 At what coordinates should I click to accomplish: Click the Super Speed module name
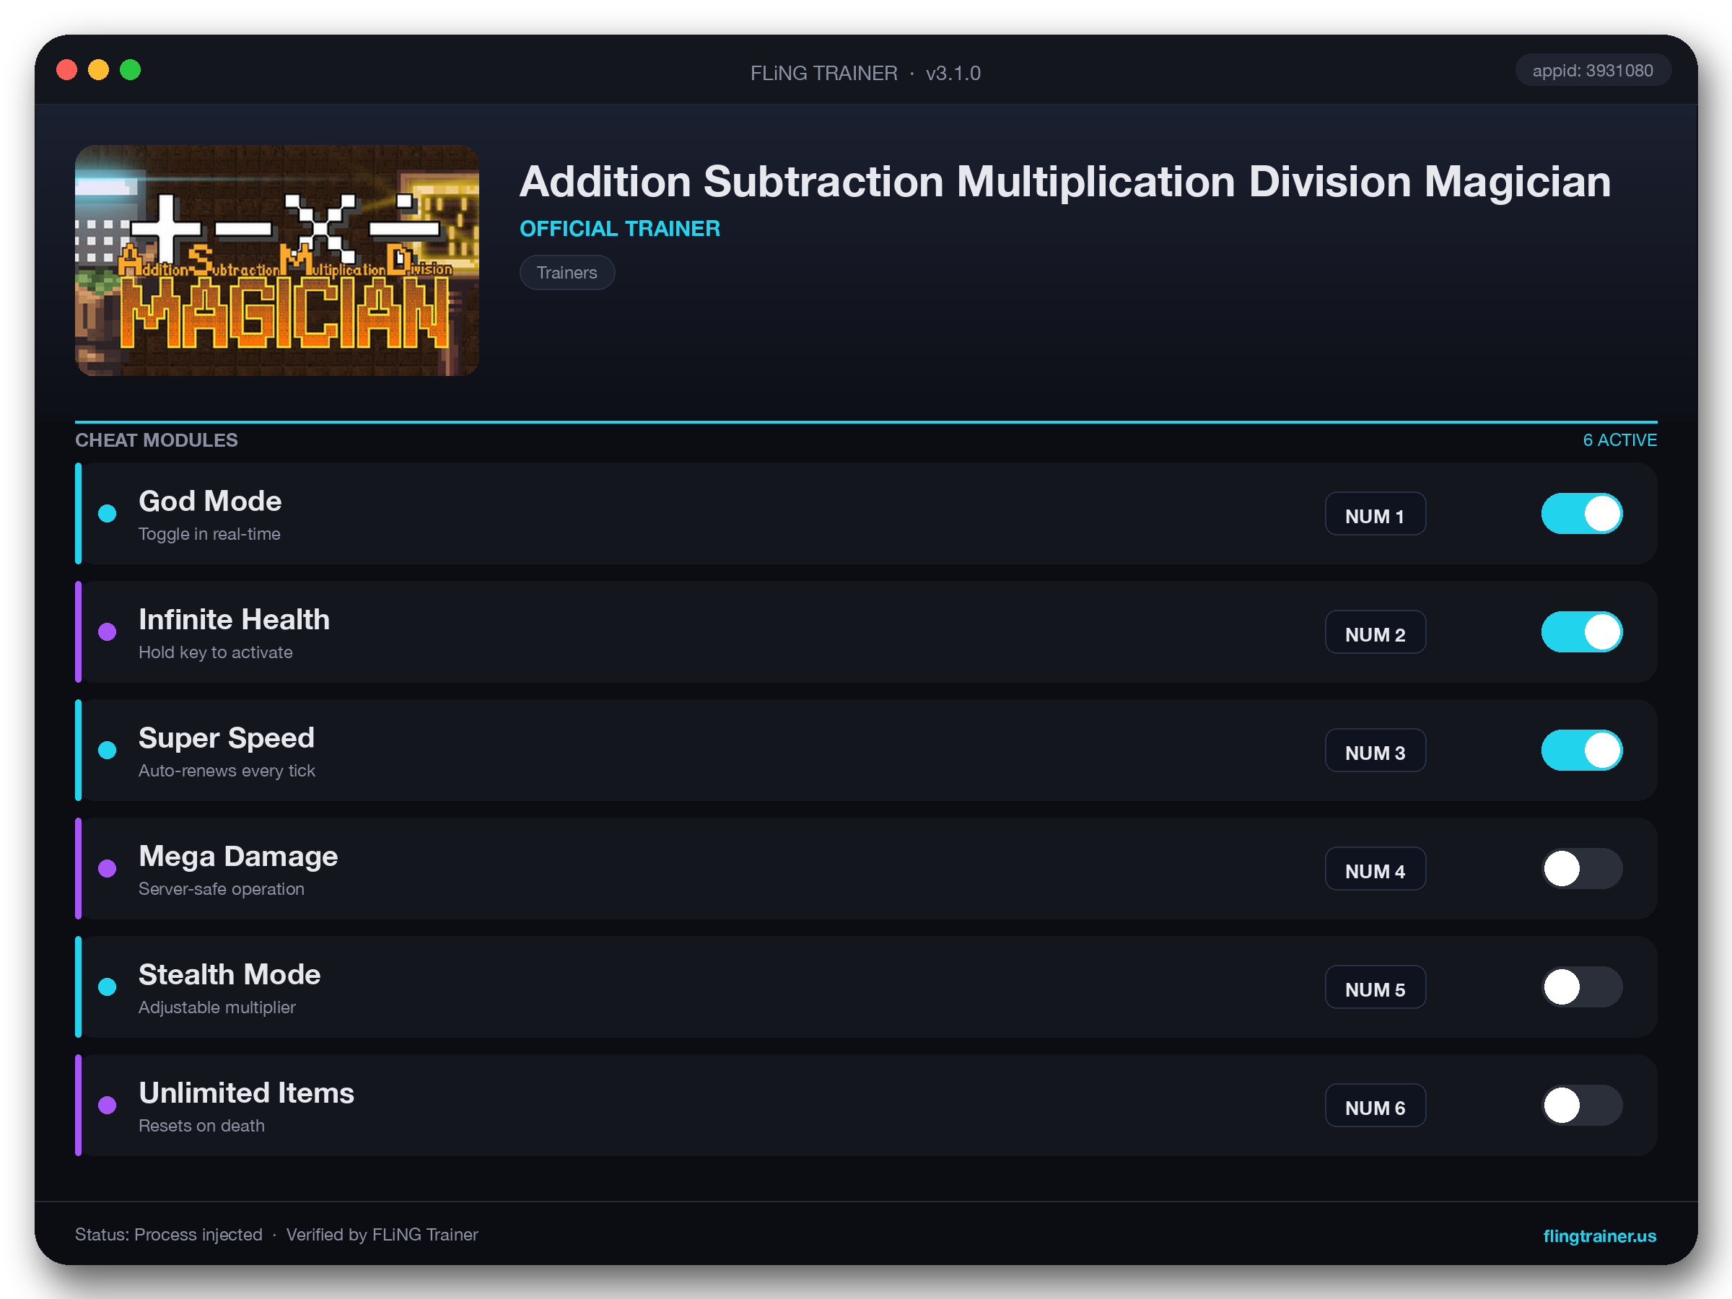pos(227,738)
